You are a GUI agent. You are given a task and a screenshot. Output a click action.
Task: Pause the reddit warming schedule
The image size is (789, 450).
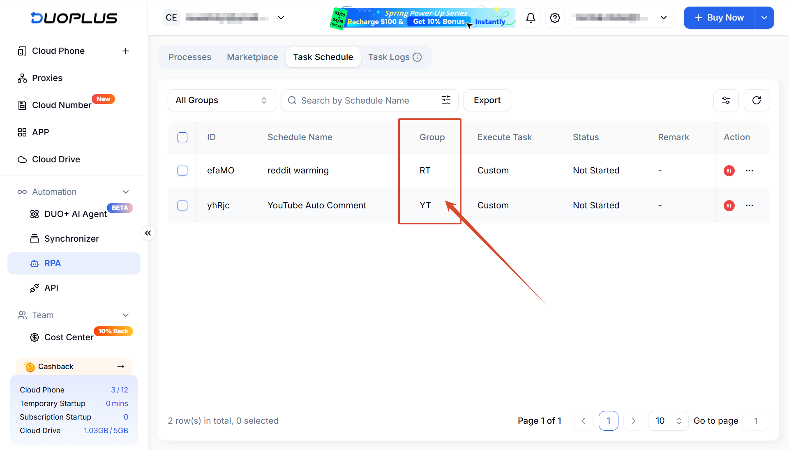(x=729, y=171)
